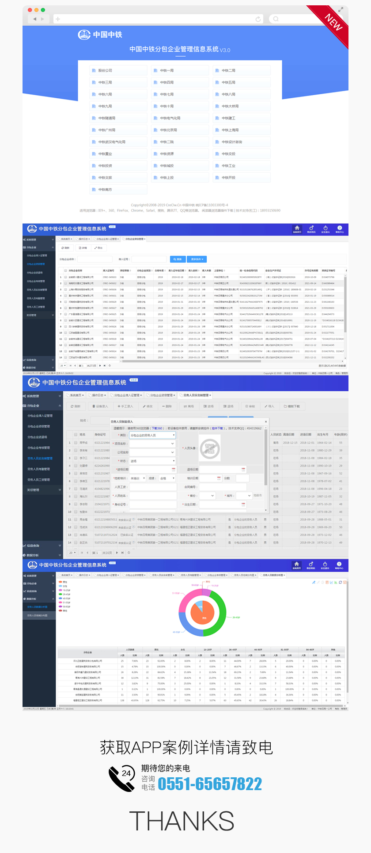Screen dimensions: 371x853
Task: Toggle the 26-45岁 legend swatch in the chart
Action: pyautogui.click(x=61, y=594)
